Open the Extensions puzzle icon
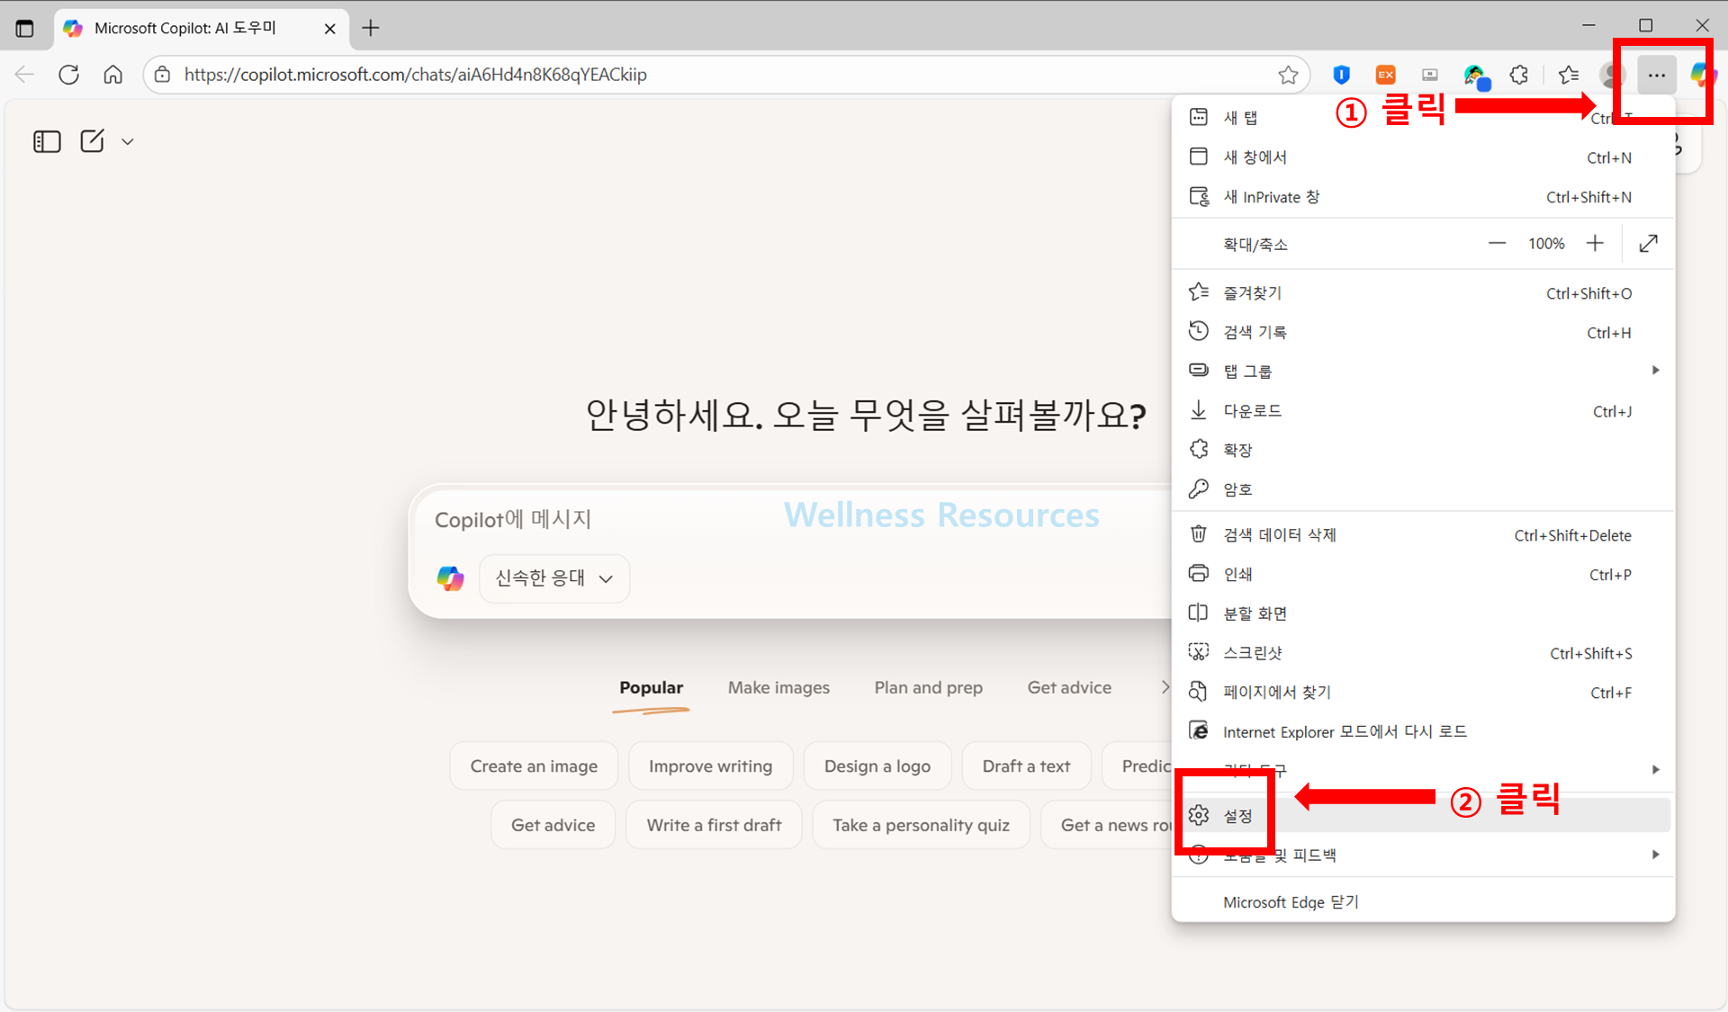 [x=1519, y=75]
